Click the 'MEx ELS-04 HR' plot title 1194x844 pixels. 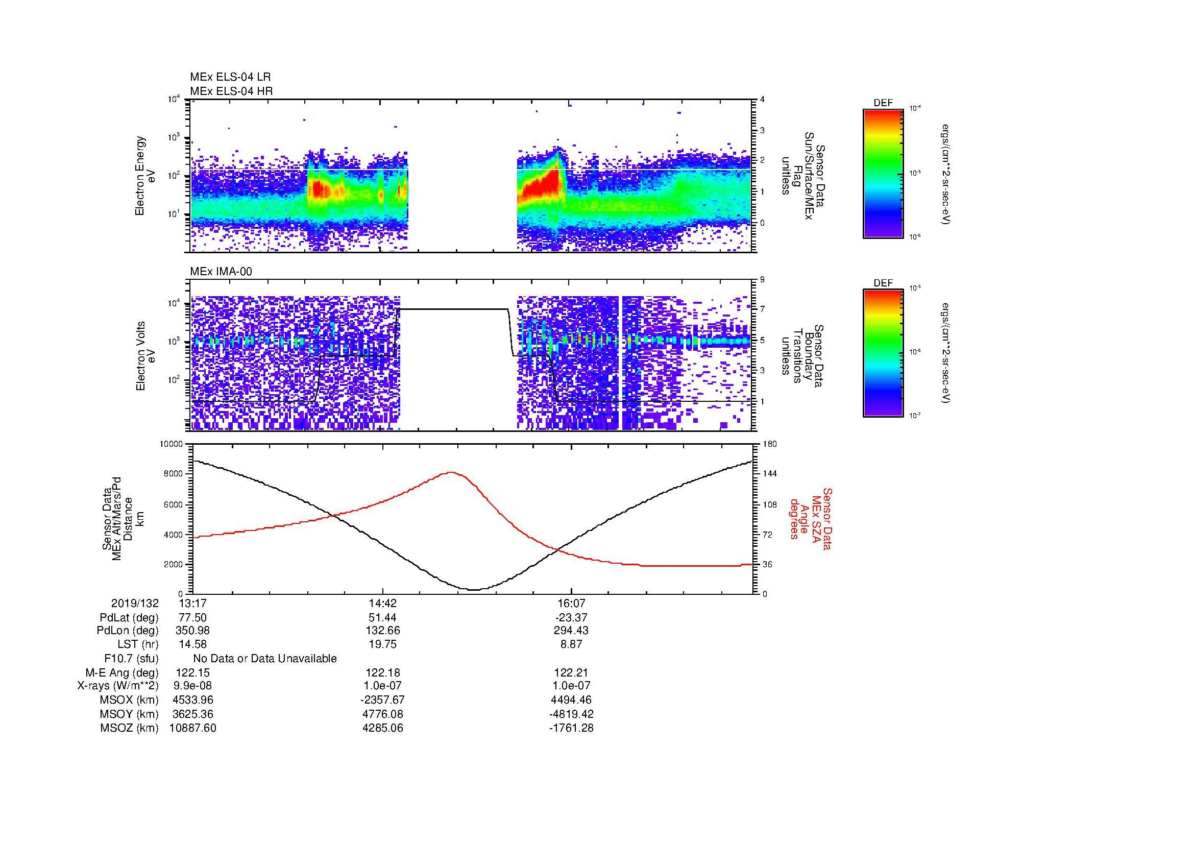point(231,91)
